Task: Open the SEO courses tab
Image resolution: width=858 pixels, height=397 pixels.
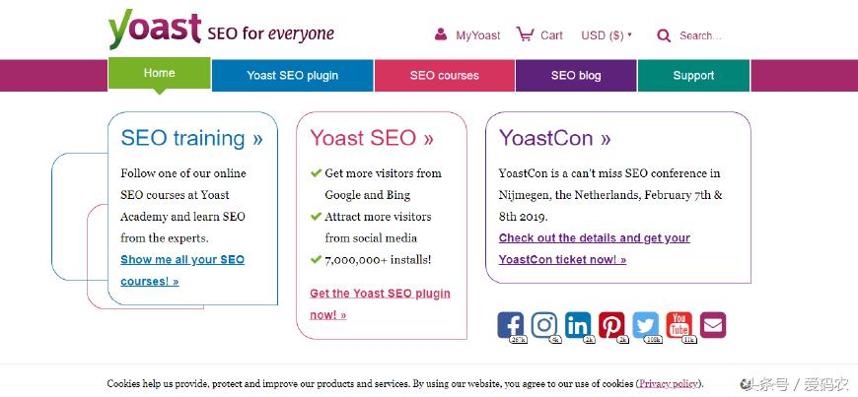Action: coord(445,76)
